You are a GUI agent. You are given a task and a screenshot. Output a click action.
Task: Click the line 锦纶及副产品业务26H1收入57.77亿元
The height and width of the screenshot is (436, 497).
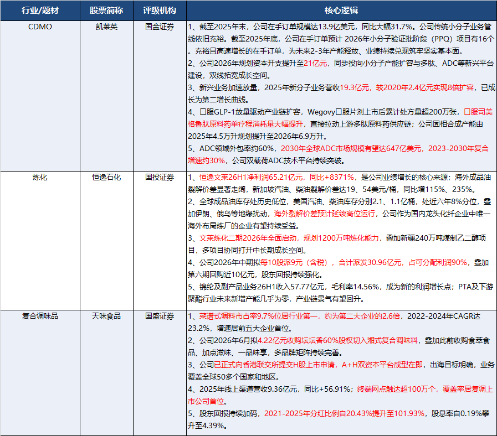[x=340, y=287]
